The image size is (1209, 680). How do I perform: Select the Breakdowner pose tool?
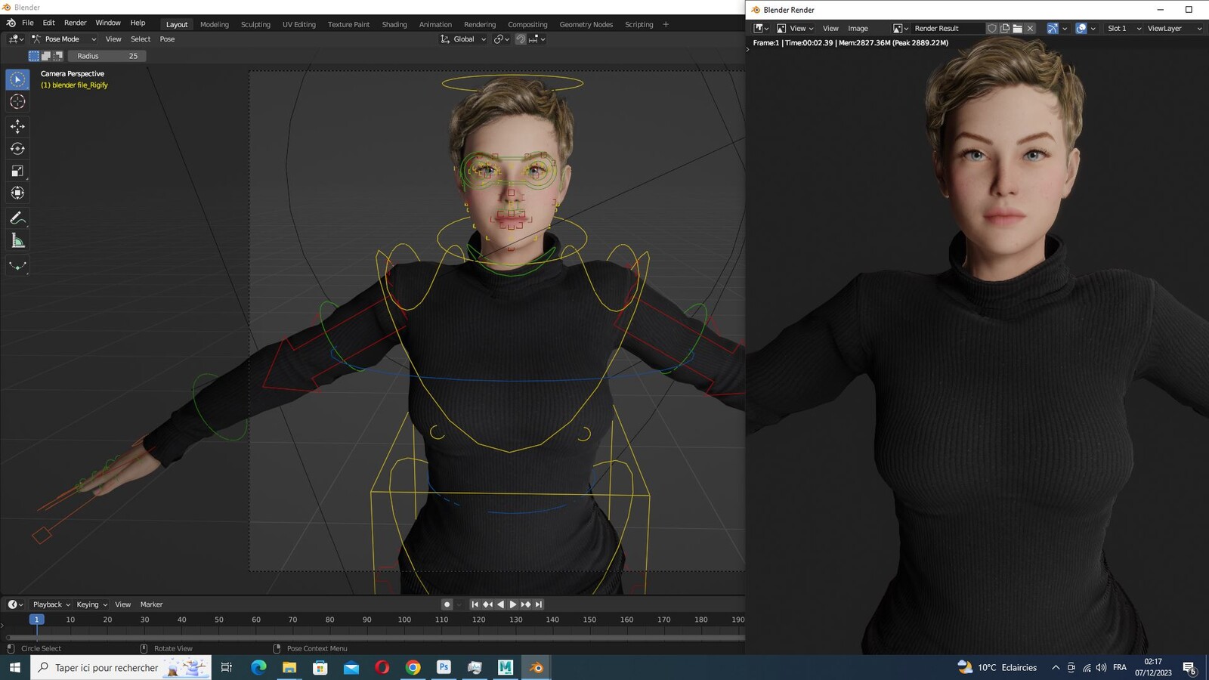pos(17,266)
